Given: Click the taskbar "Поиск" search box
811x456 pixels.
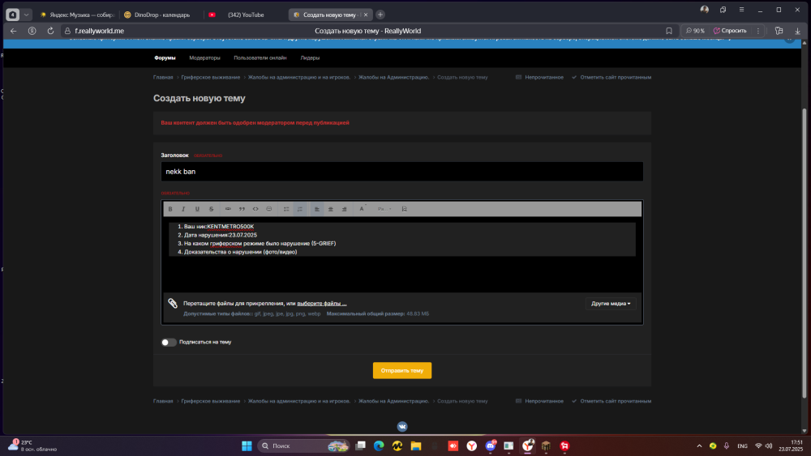Looking at the screenshot, I should pyautogui.click(x=303, y=445).
